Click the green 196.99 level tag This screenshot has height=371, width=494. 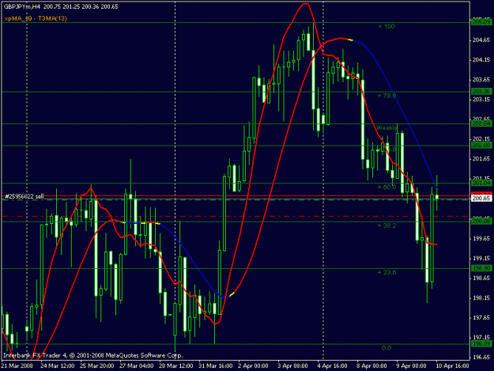coord(481,344)
